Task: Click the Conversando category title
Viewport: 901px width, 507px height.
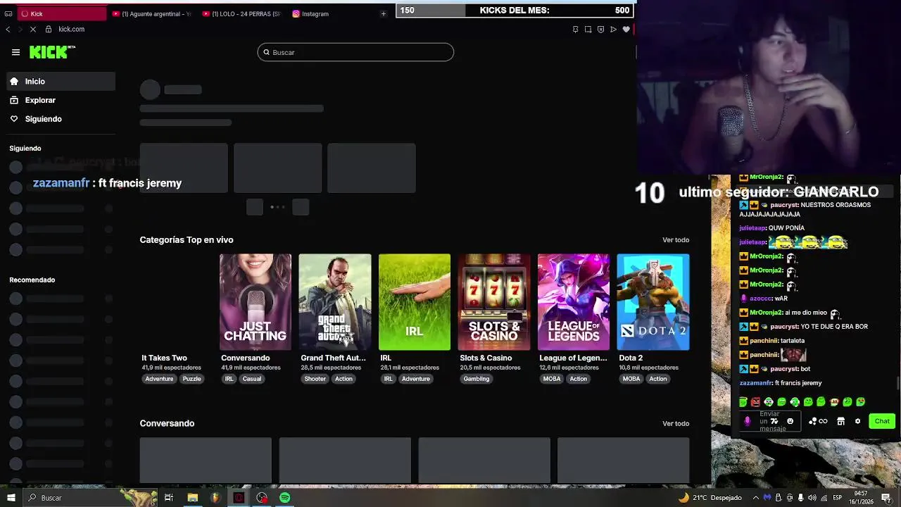Action: click(x=245, y=358)
